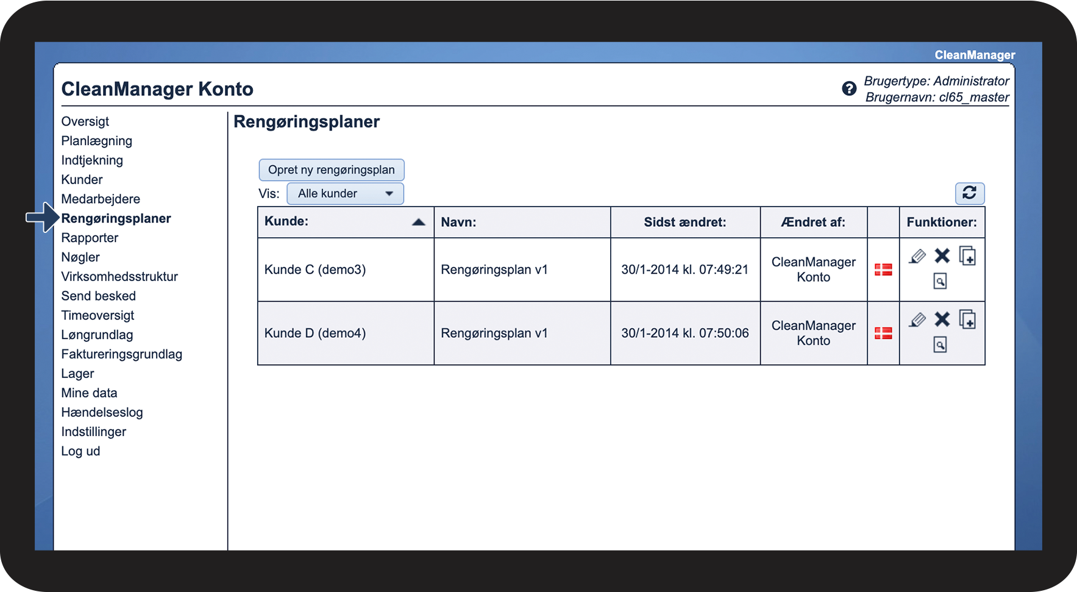Click the 30/1-2014 kl. 07:49:21 timestamp
This screenshot has height=592, width=1077.
coord(684,269)
